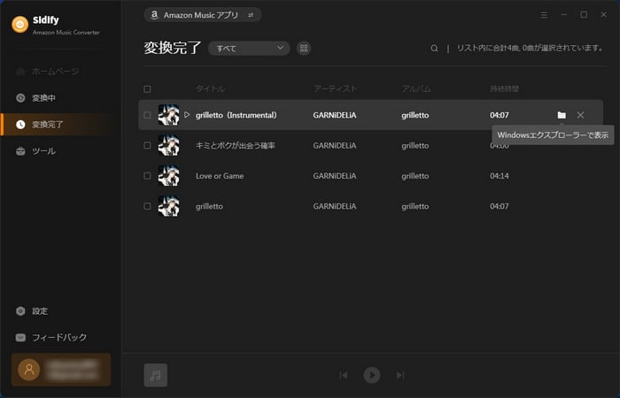Click the swap arrows icon beside Amazon Music アプリ
This screenshot has height=398, width=620.
pyautogui.click(x=251, y=15)
